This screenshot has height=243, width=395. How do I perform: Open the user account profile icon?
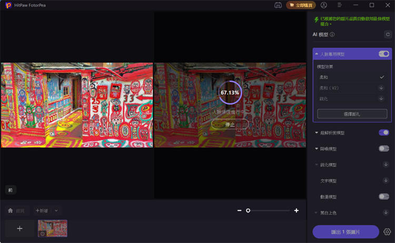[x=324, y=5]
